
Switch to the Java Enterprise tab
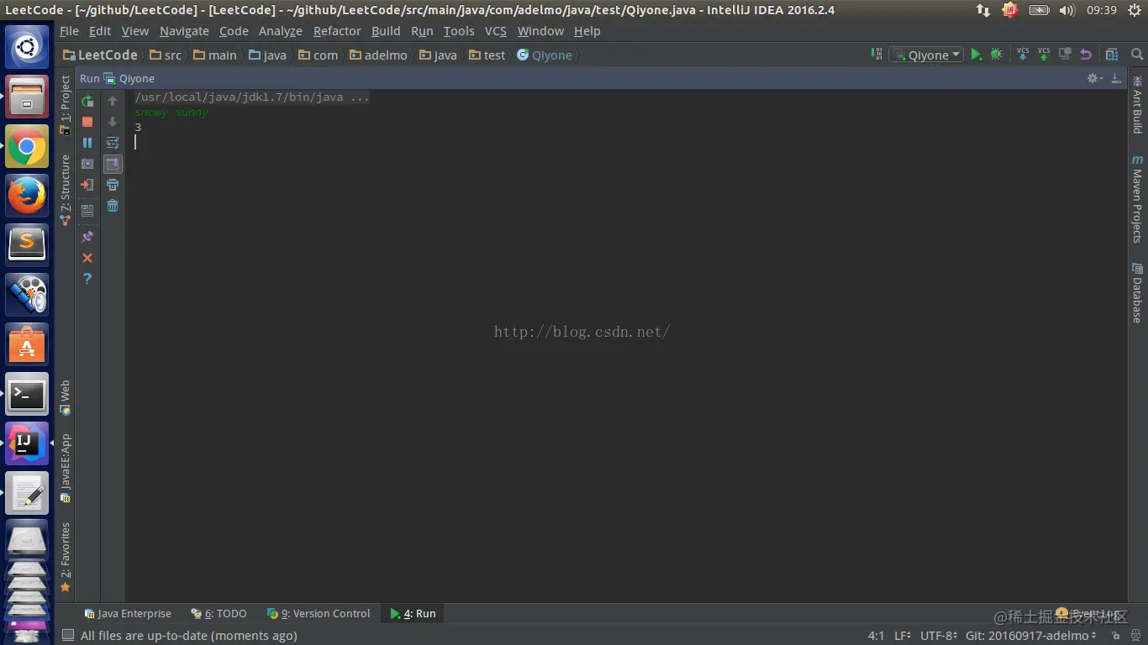pyautogui.click(x=128, y=614)
